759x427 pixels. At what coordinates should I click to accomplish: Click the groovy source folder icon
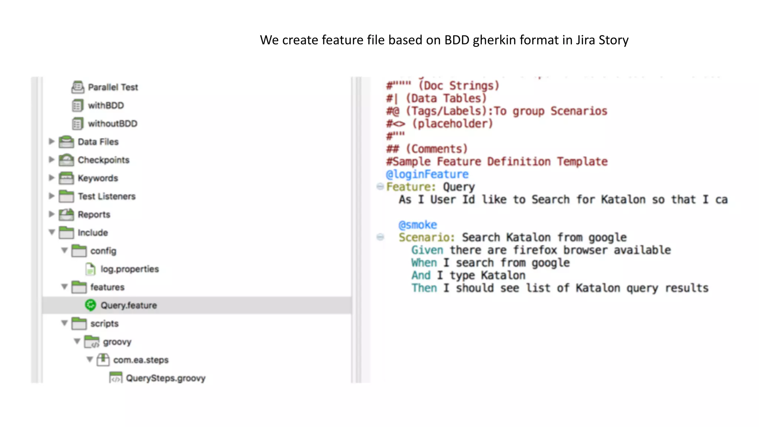pos(92,341)
